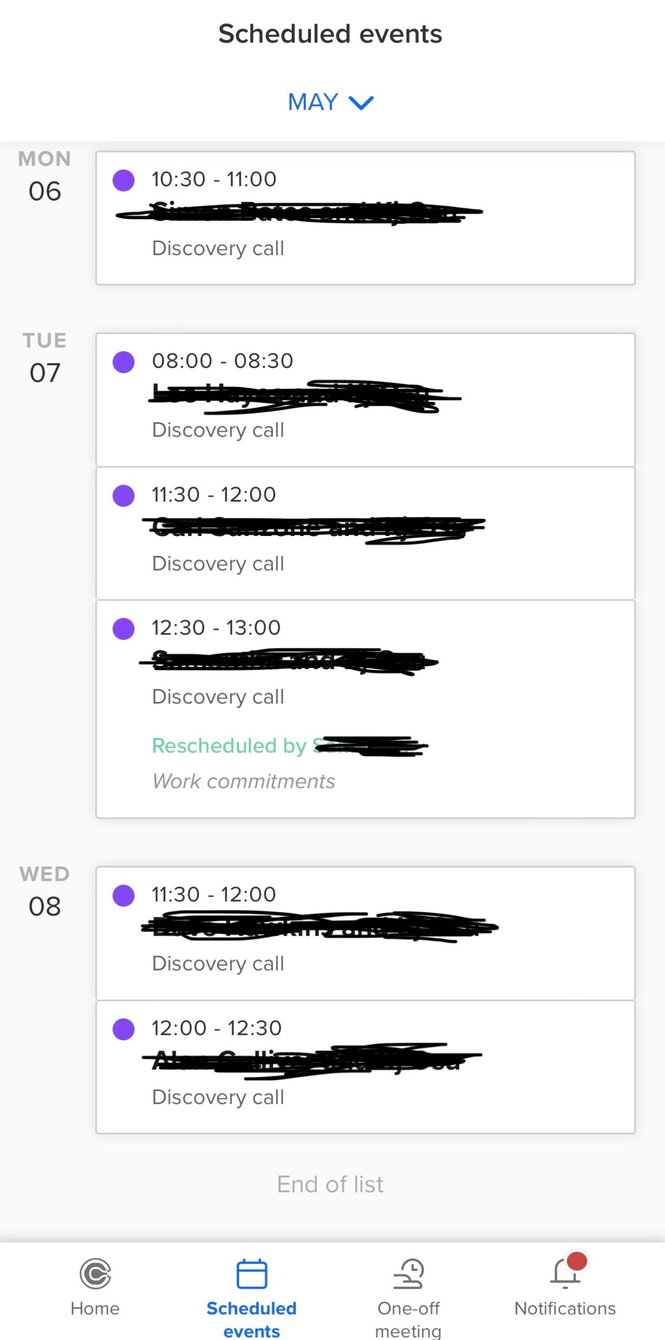The width and height of the screenshot is (665, 1340).
Task: Open the MAY month selector label
Action: 313,102
